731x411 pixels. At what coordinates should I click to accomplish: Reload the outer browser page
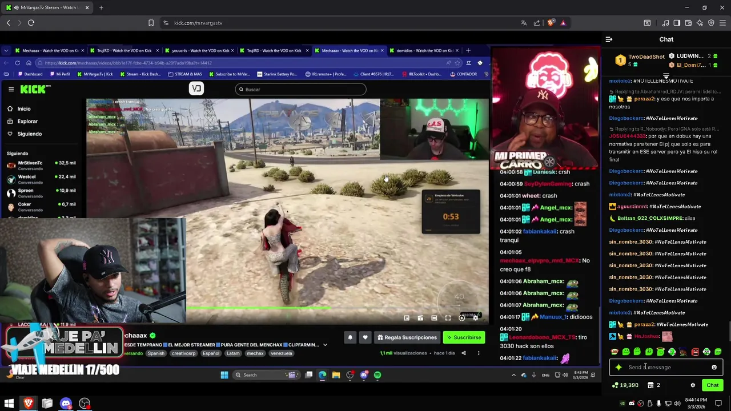pyautogui.click(x=31, y=23)
